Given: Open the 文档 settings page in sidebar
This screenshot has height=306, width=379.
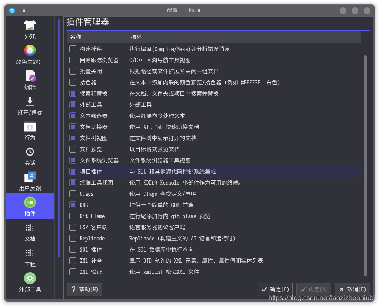Looking at the screenshot, I should tap(30, 232).
